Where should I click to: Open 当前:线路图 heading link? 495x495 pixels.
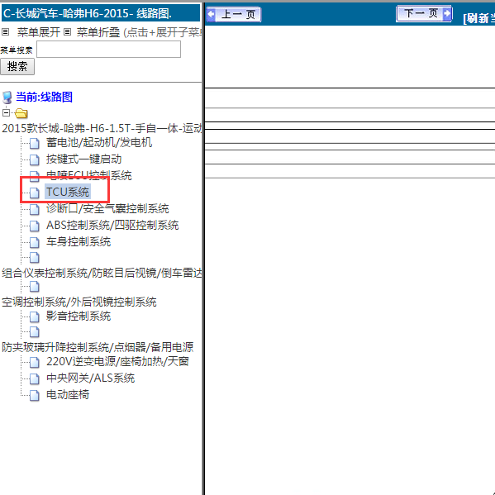(x=44, y=97)
